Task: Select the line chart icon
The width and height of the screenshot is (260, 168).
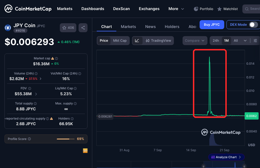Action: click(137, 41)
